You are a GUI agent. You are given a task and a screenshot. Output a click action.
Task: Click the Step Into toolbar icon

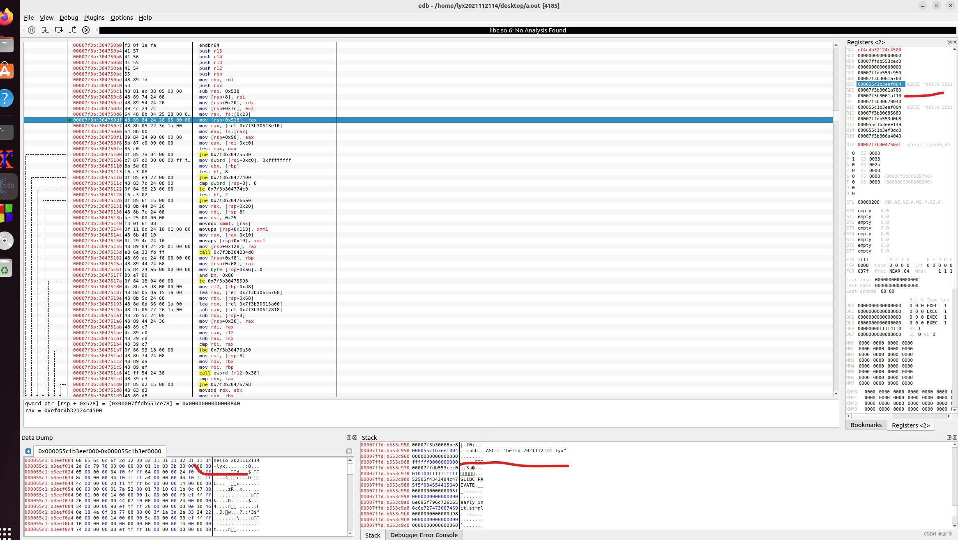coord(45,30)
